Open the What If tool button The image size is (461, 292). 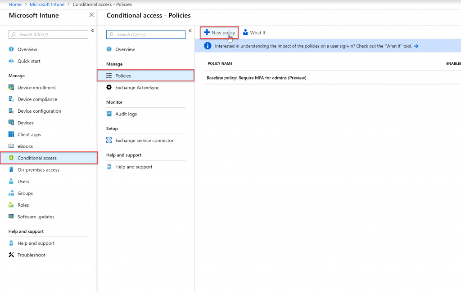pos(254,33)
